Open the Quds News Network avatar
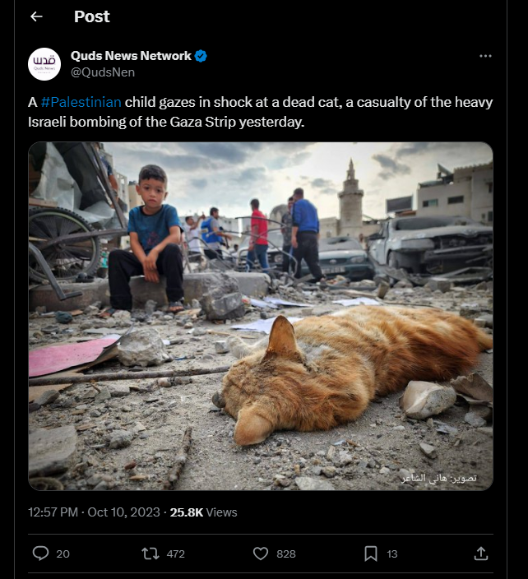 (44, 64)
